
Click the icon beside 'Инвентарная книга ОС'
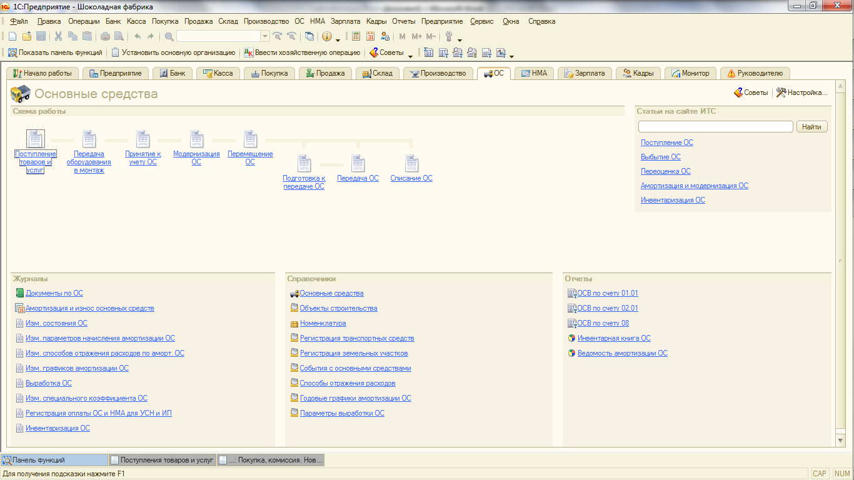(x=571, y=338)
